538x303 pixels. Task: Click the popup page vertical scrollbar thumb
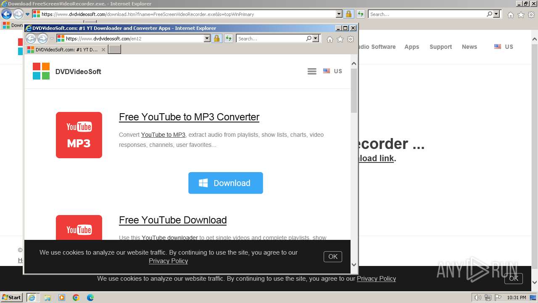[354, 90]
